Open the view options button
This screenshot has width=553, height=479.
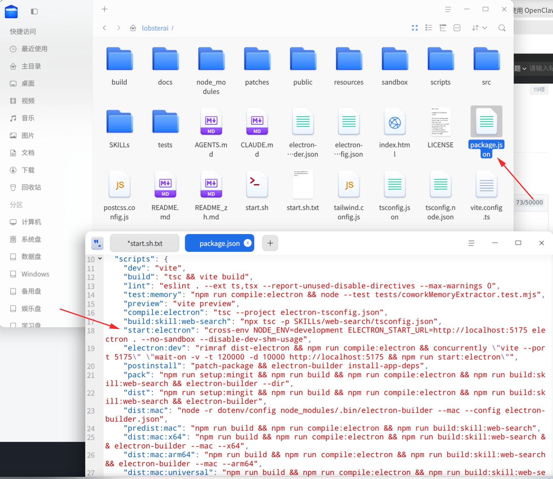(x=457, y=28)
